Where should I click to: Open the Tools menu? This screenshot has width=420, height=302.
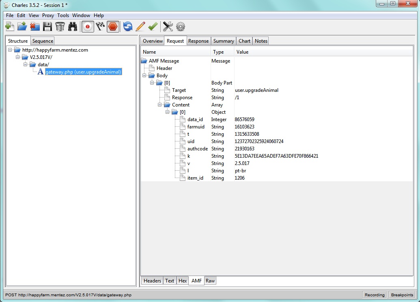point(63,15)
